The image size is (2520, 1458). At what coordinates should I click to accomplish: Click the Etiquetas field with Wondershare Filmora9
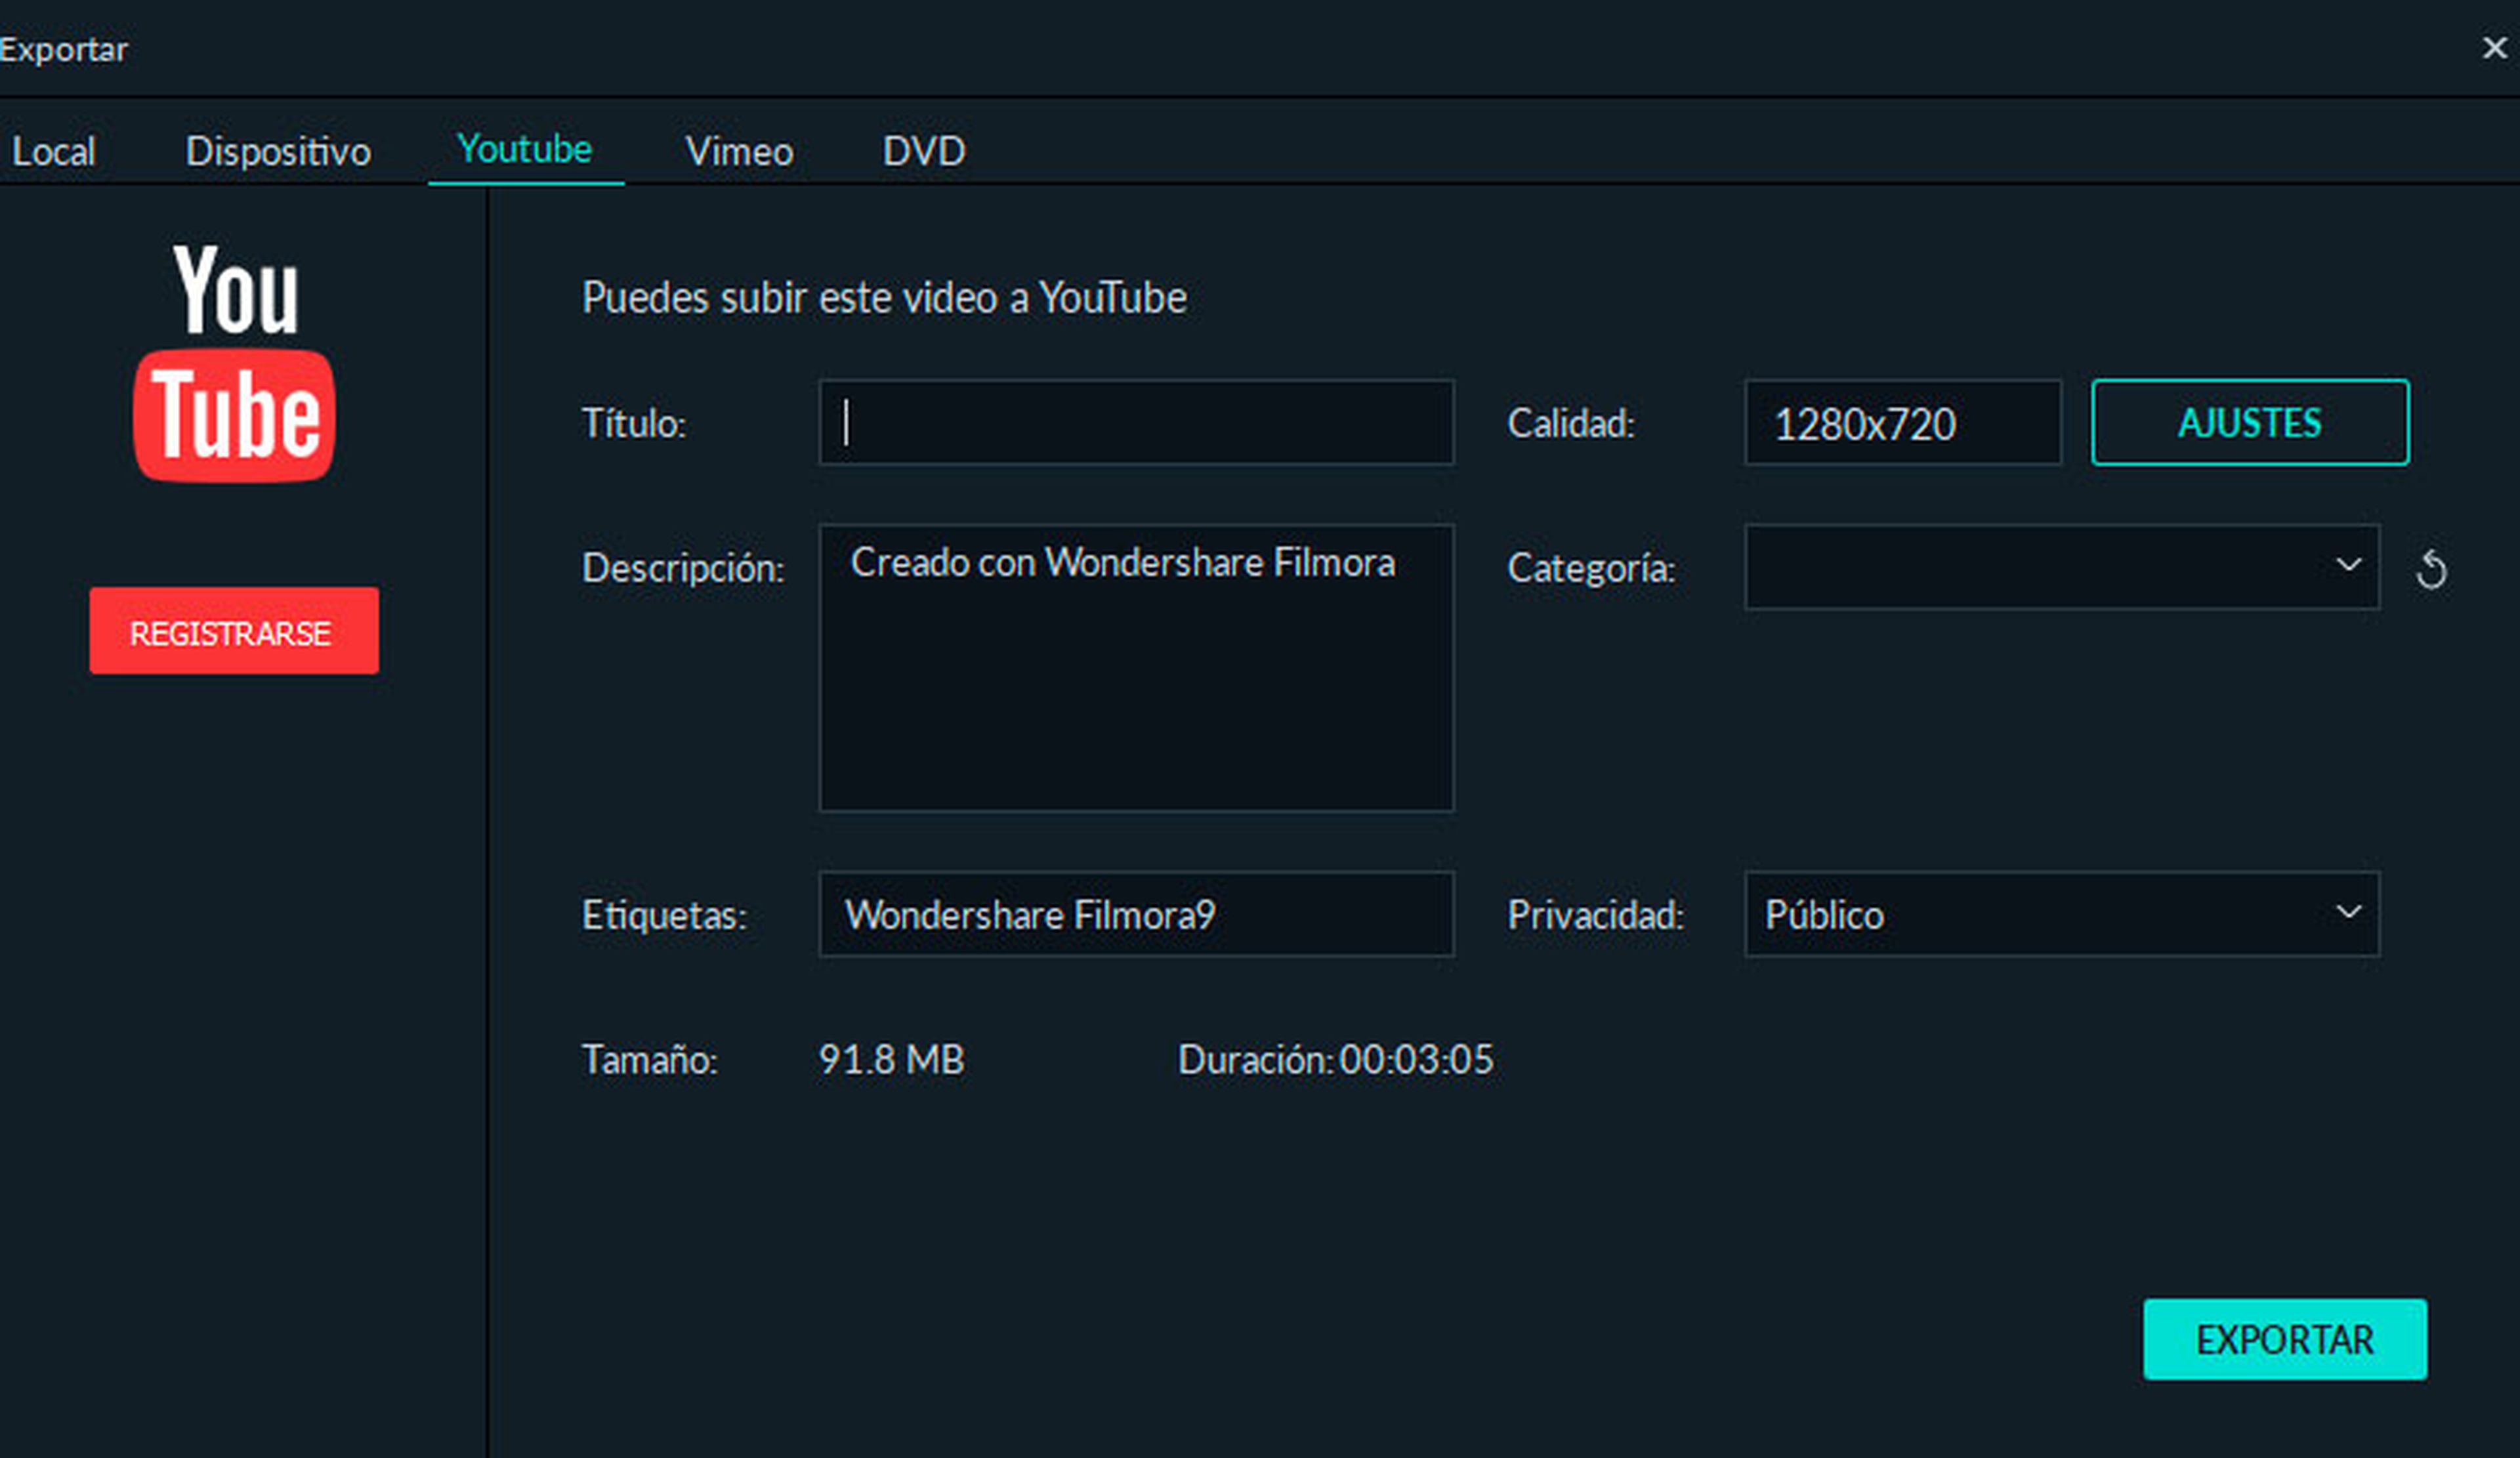1136,914
